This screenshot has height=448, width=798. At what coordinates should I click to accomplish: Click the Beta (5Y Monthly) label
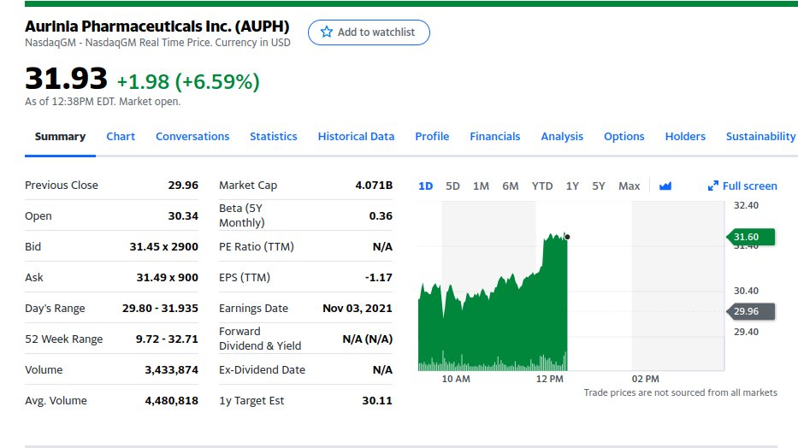(x=242, y=215)
